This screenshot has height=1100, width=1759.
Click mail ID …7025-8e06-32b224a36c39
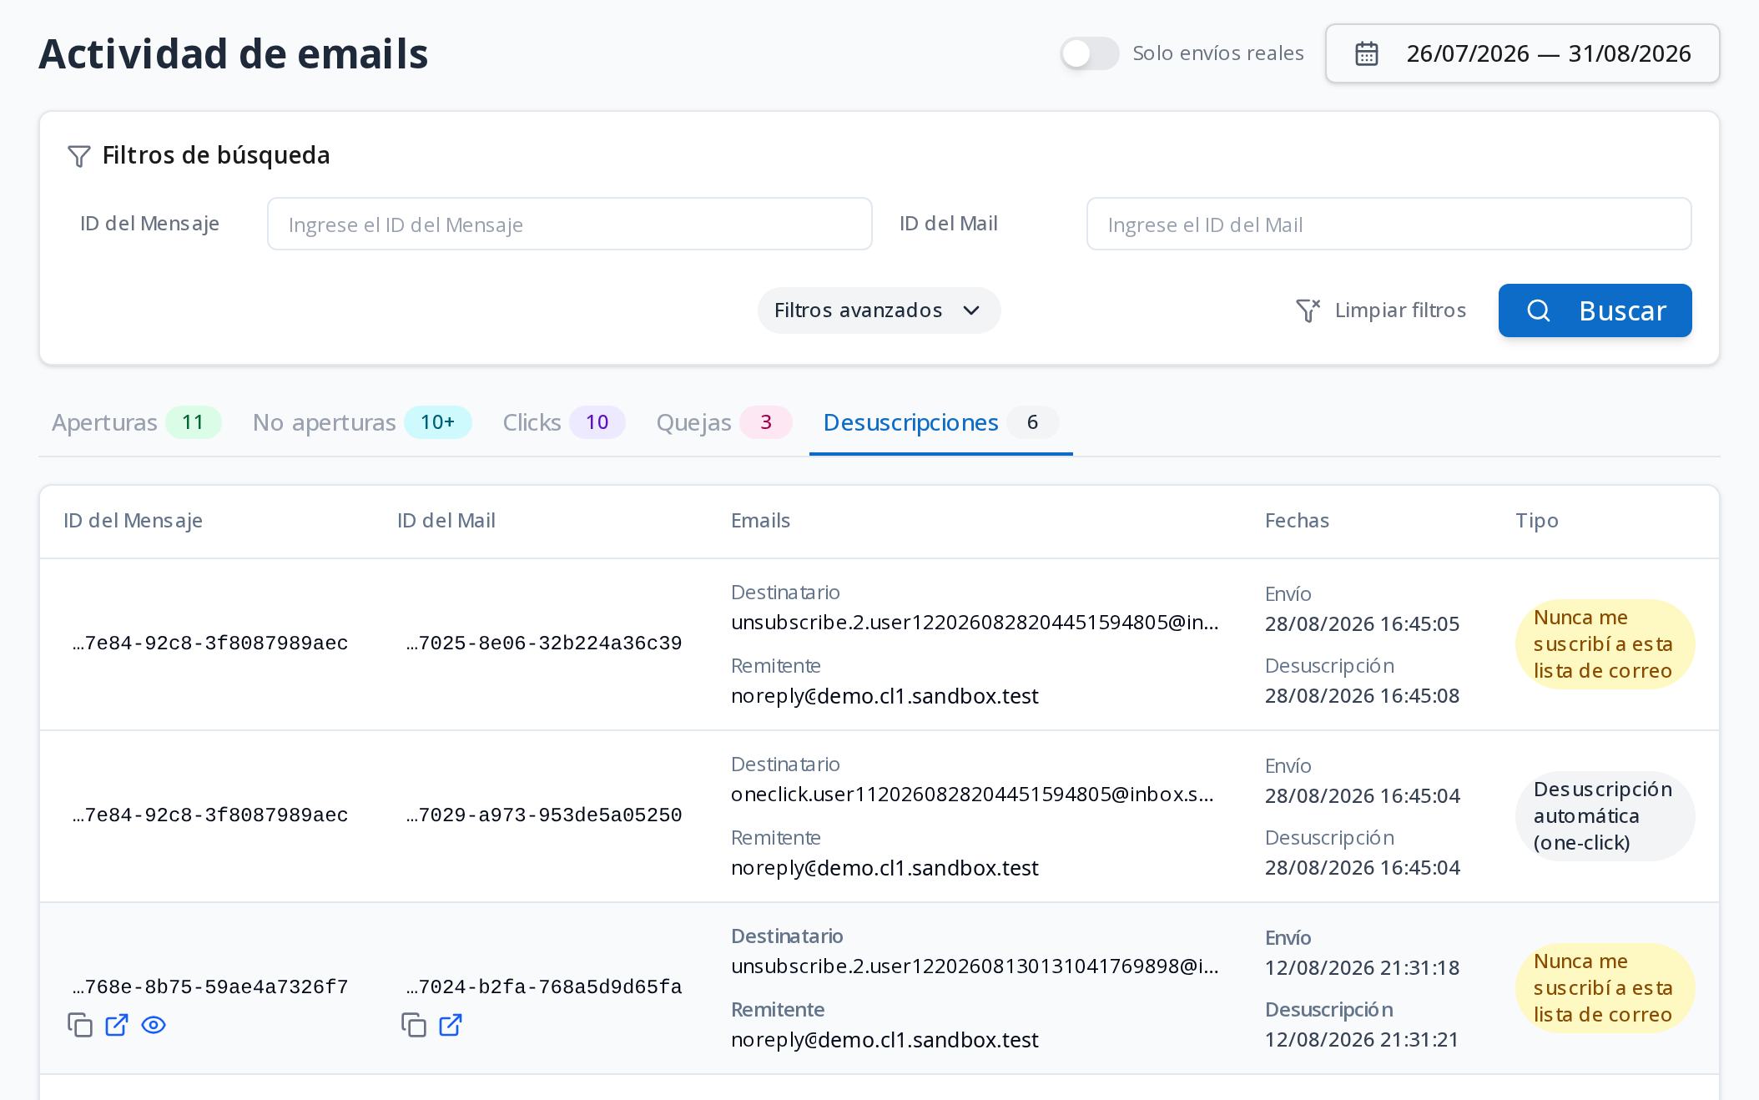point(544,643)
